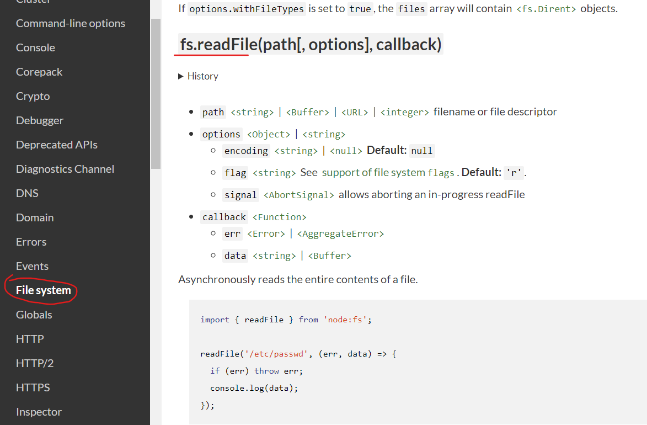647x425 pixels.
Task: Click the import readFile code line
Action: click(x=286, y=320)
